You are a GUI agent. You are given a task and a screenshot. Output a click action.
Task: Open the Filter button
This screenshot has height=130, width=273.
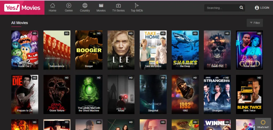[x=255, y=23]
